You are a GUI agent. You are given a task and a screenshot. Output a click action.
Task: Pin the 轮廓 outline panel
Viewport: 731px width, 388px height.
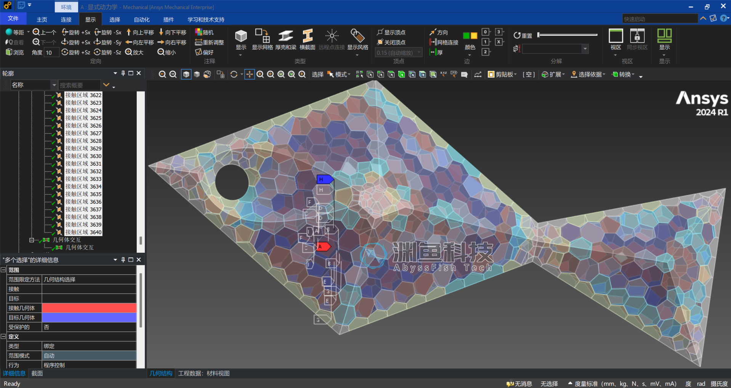click(x=123, y=73)
